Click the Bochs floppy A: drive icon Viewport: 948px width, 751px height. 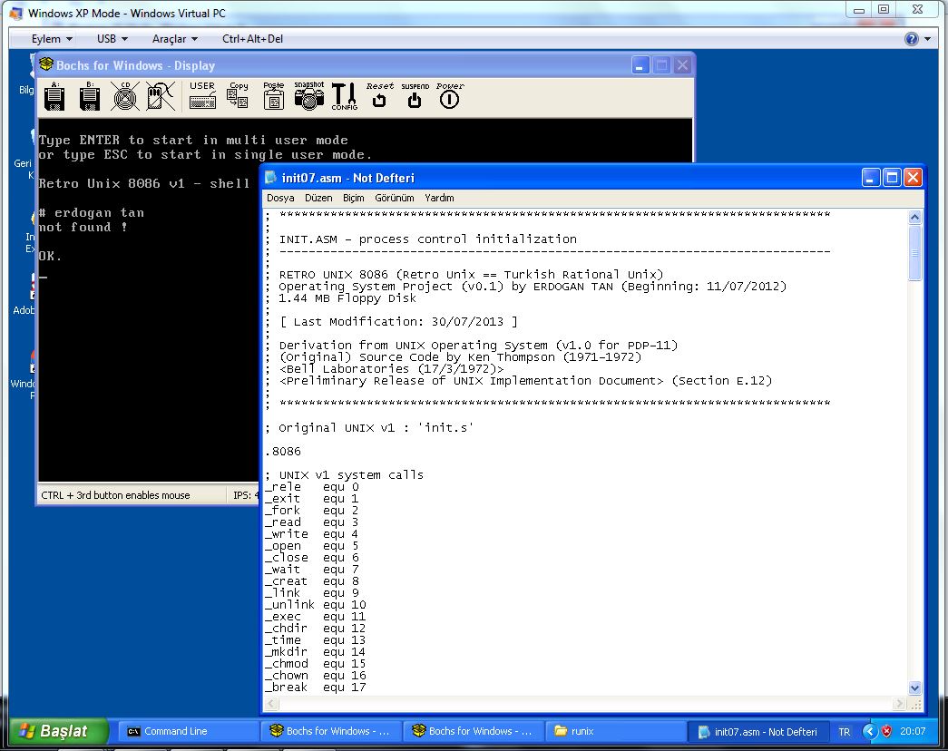point(54,96)
